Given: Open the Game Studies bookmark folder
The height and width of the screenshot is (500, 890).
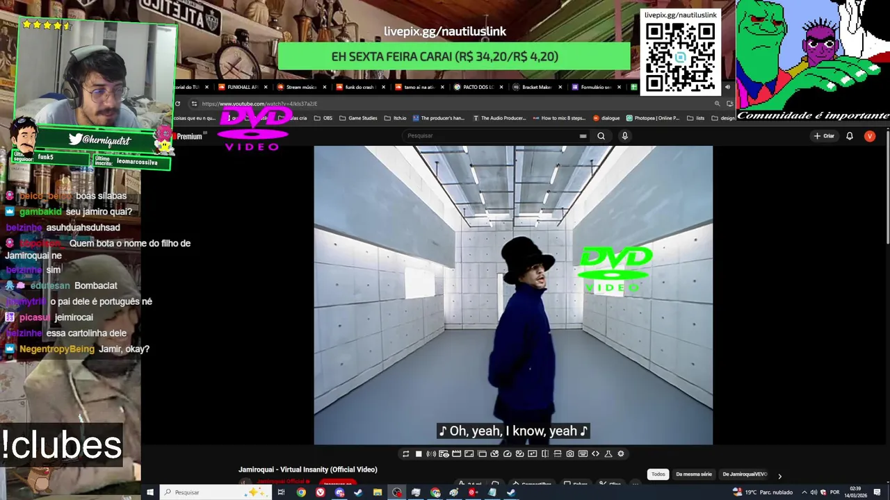Looking at the screenshot, I should 358,118.
